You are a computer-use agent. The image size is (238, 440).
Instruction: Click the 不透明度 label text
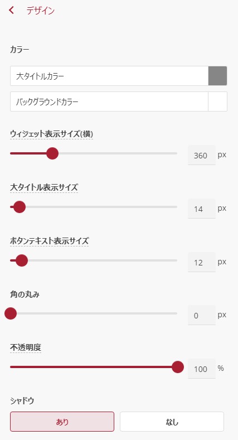[26, 347]
